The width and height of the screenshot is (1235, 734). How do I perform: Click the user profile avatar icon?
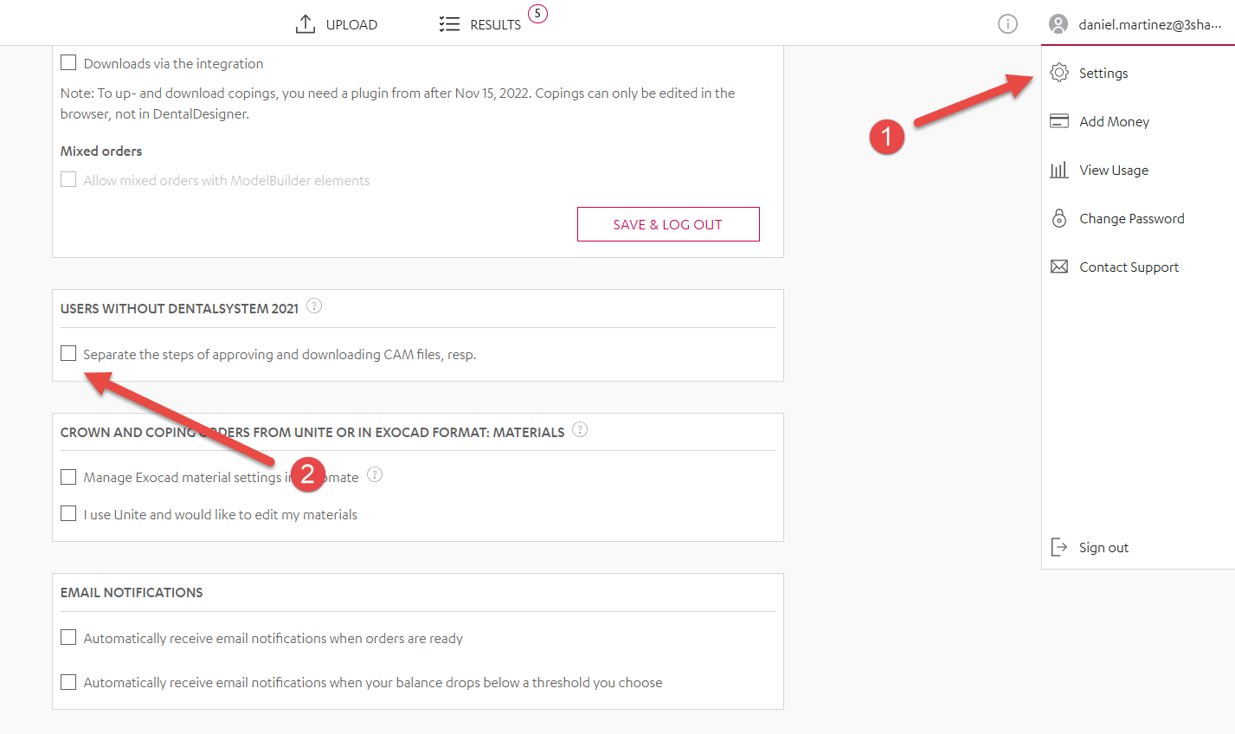coord(1058,24)
